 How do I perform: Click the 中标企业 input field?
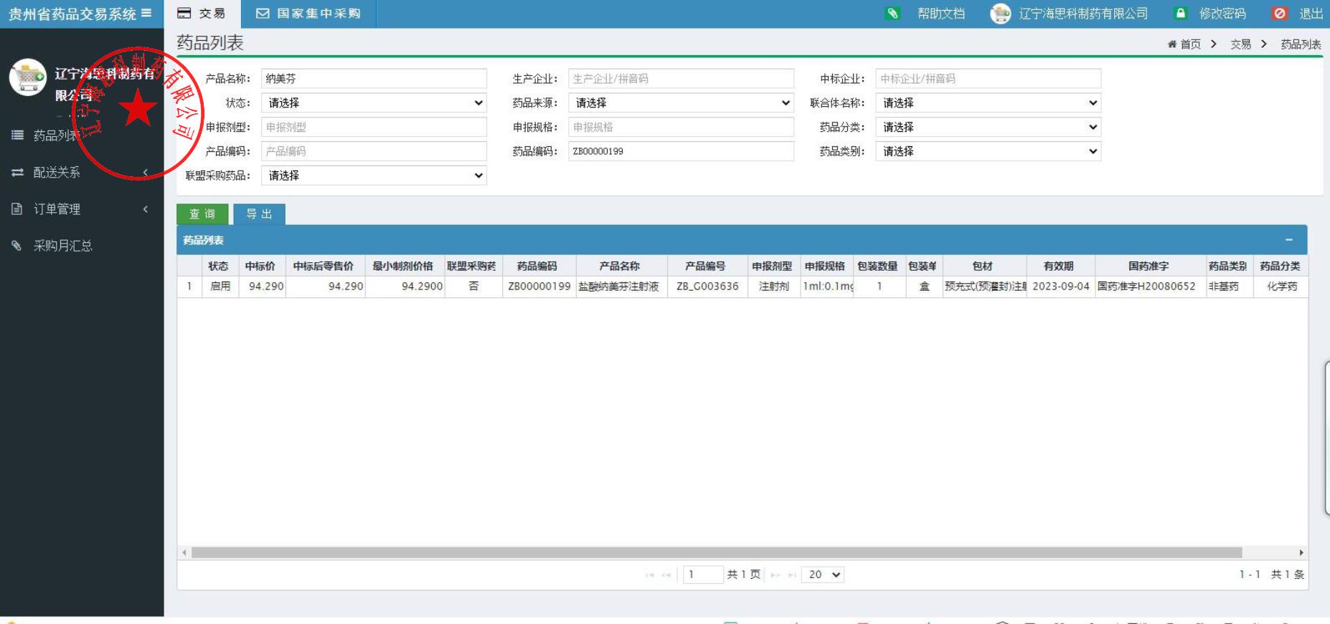click(988, 79)
